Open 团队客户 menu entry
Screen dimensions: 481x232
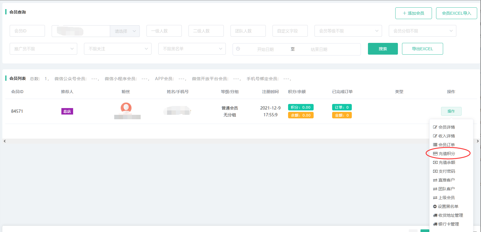pyautogui.click(x=446, y=189)
